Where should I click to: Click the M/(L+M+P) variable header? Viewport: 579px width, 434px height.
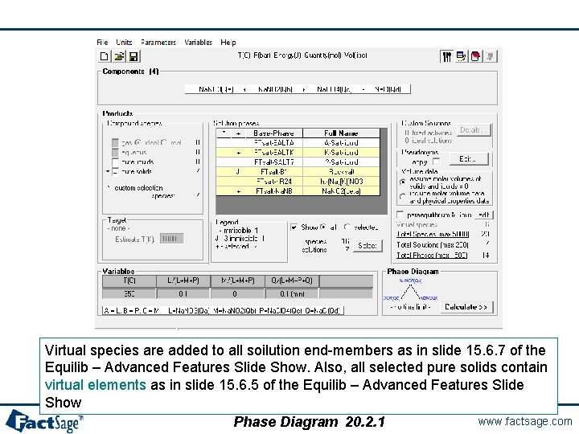[x=237, y=280]
